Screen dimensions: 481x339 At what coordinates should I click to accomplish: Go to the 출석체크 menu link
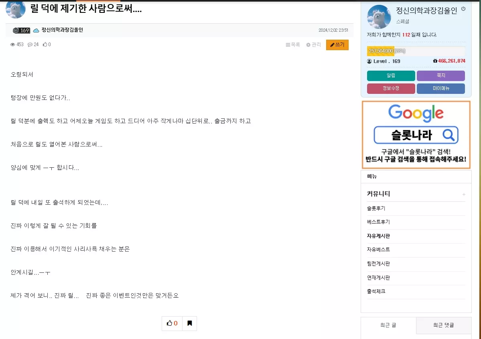click(x=376, y=291)
